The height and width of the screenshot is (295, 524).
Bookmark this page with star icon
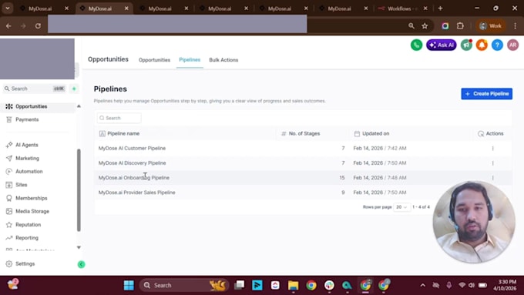425,25
